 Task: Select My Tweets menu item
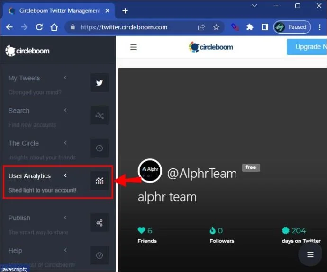pyautogui.click(x=24, y=78)
